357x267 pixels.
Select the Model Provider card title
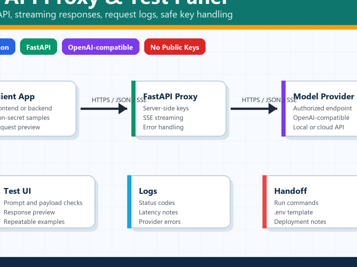[x=323, y=96]
